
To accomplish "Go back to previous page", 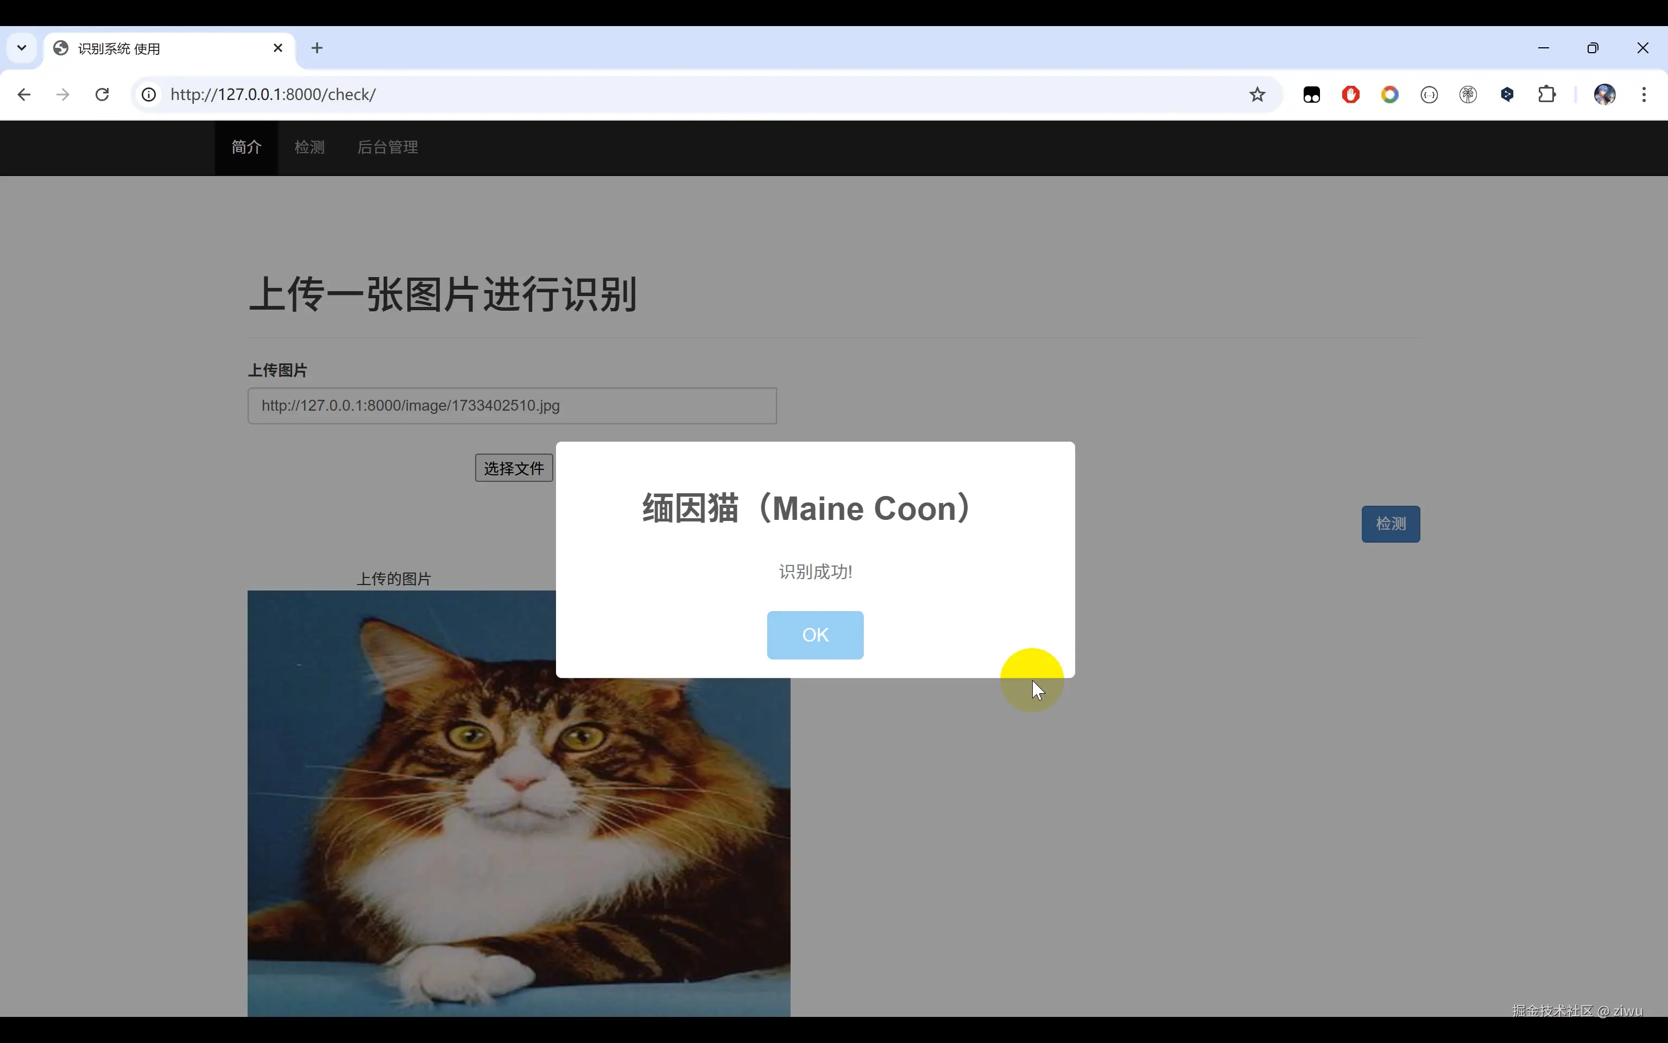I will tap(24, 95).
